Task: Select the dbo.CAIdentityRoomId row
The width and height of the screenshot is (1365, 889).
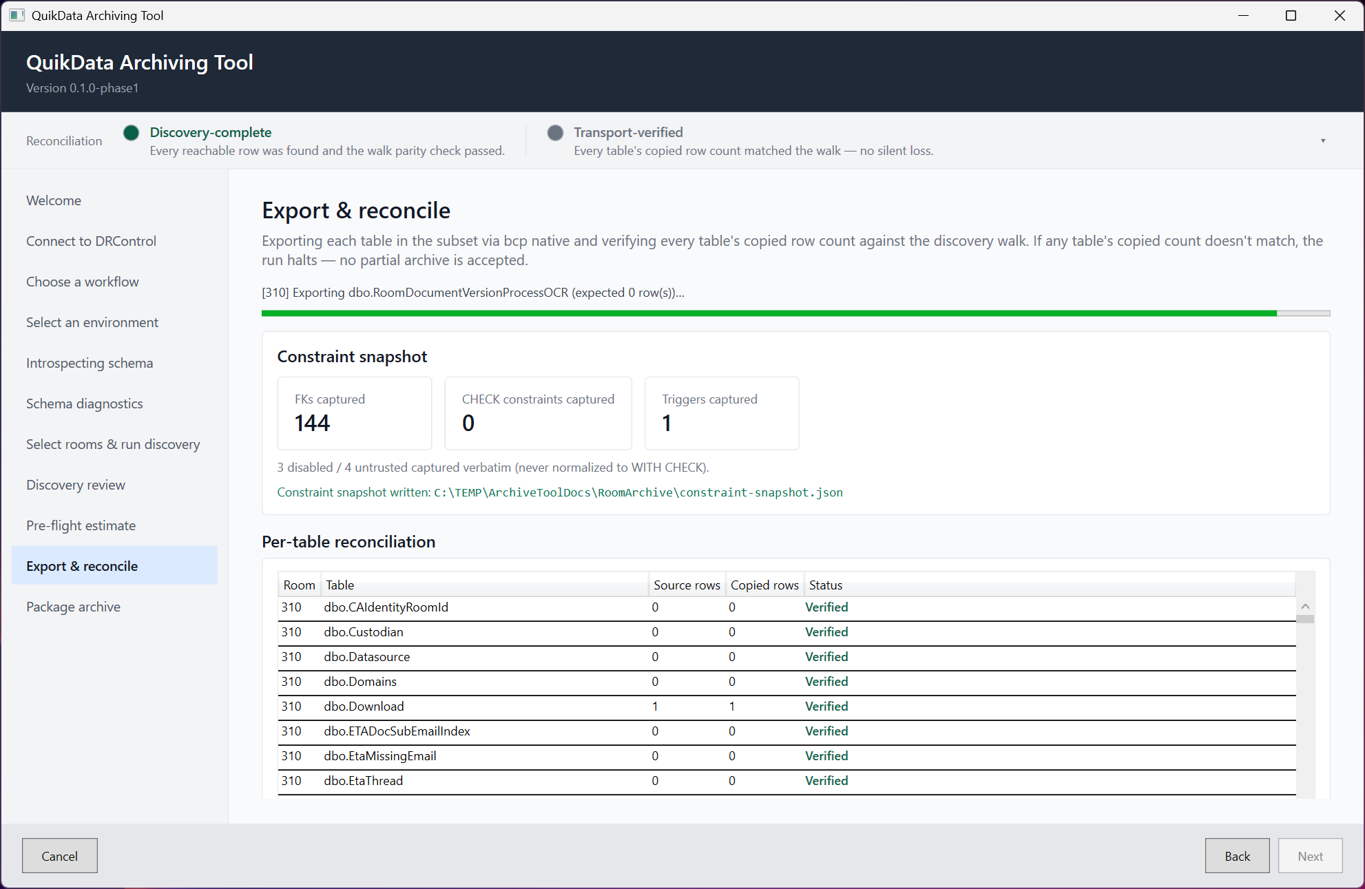Action: click(x=786, y=607)
